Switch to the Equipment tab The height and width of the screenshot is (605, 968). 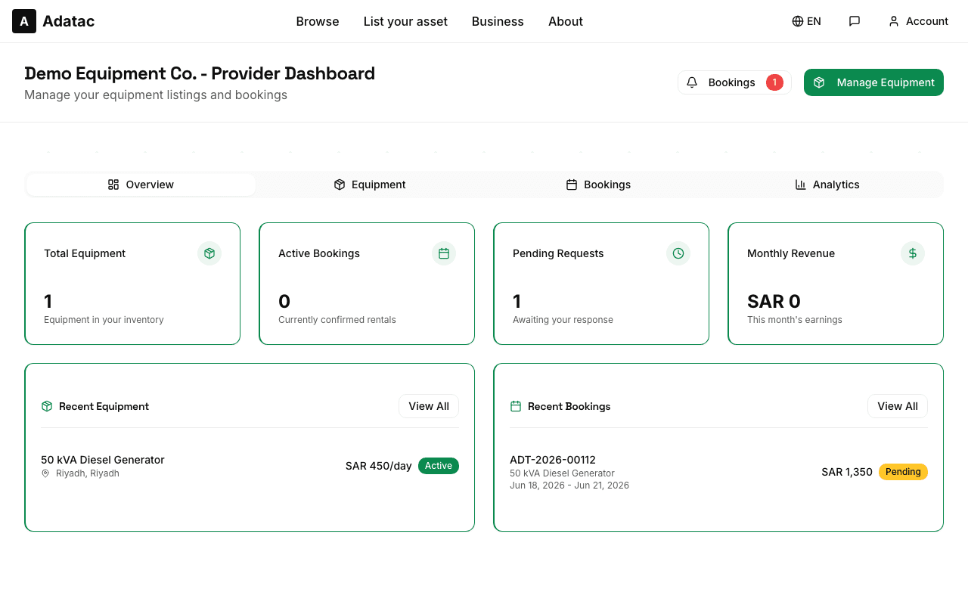coord(370,185)
